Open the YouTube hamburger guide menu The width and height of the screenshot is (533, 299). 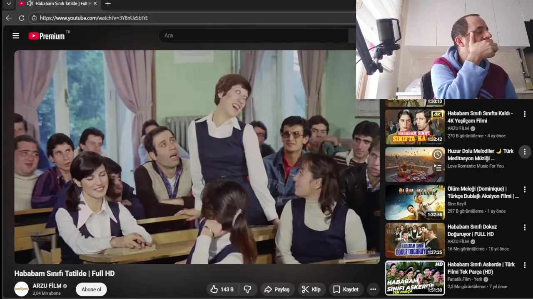click(x=16, y=36)
